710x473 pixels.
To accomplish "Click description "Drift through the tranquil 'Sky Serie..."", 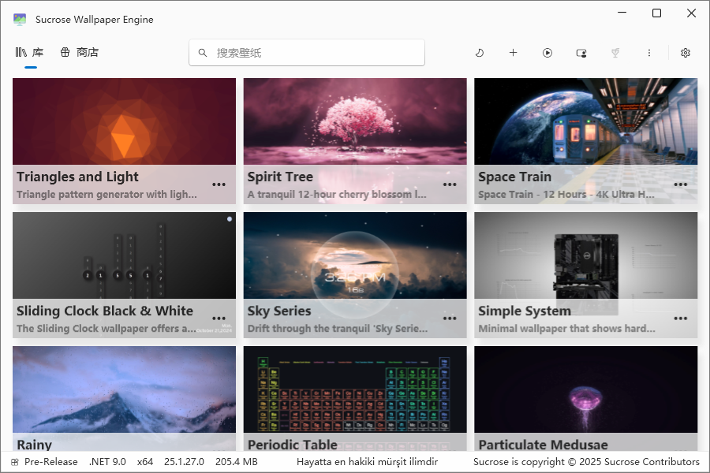I will [x=338, y=329].
